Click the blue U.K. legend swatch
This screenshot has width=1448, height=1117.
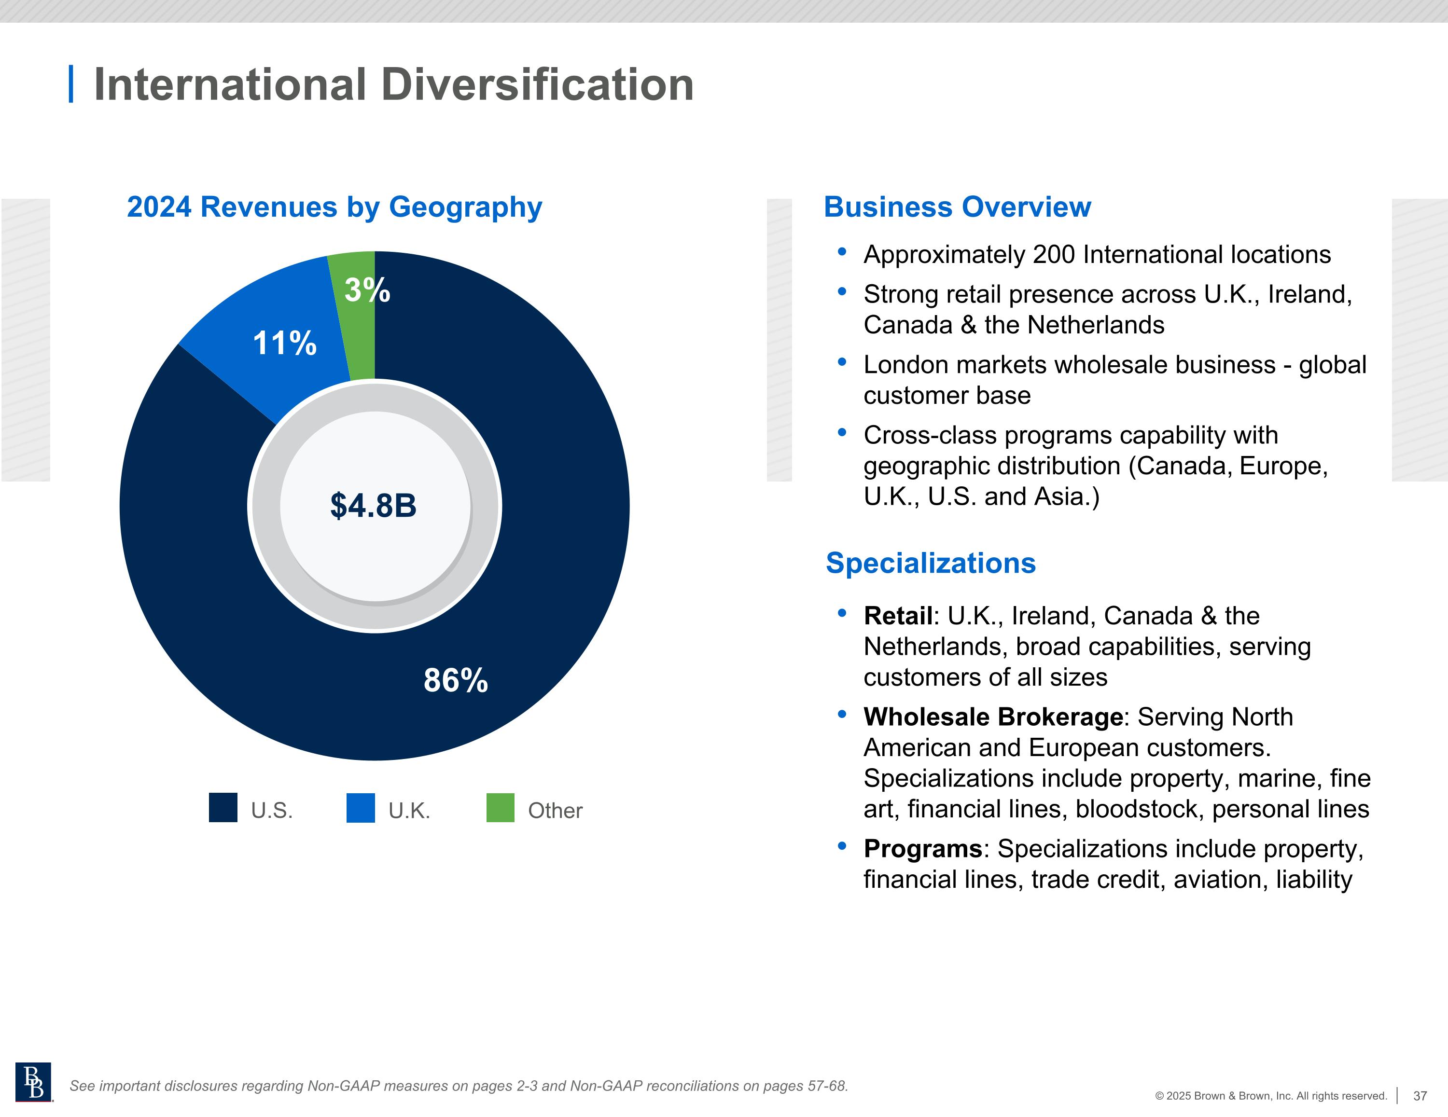pos(361,807)
